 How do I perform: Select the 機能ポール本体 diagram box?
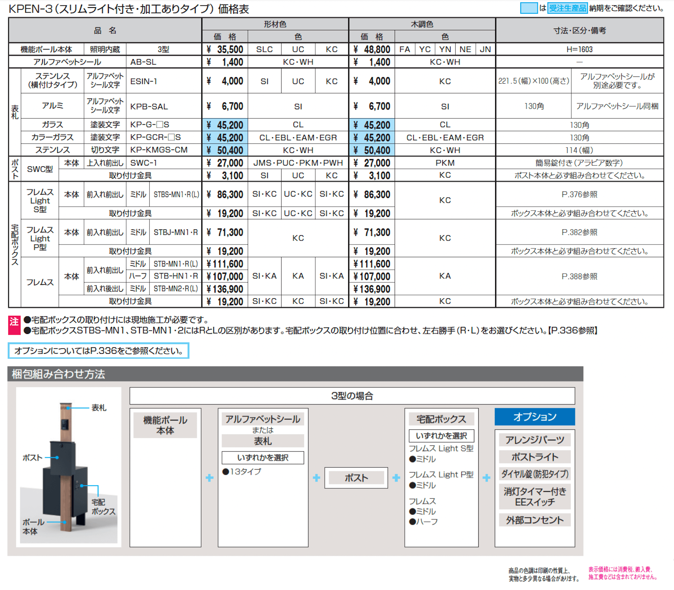pos(166,424)
